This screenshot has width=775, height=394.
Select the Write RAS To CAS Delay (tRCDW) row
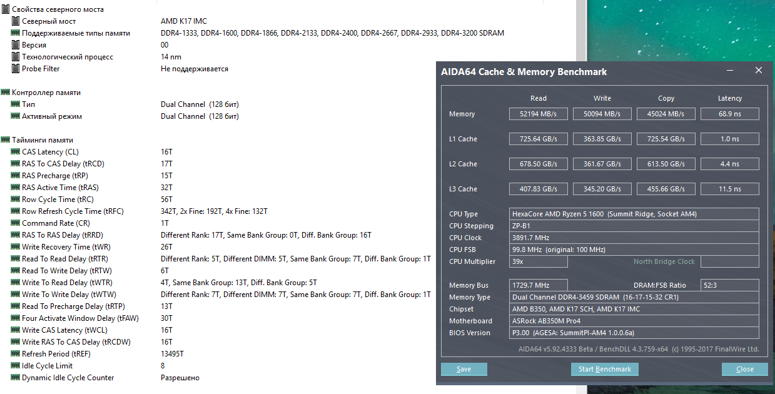pos(92,342)
